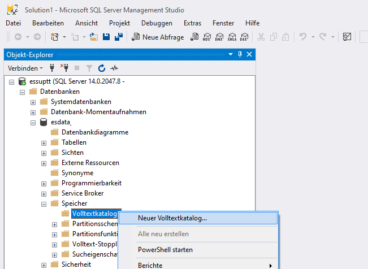Open the Datei menu
The height and width of the screenshot is (269, 368).
coord(13,23)
